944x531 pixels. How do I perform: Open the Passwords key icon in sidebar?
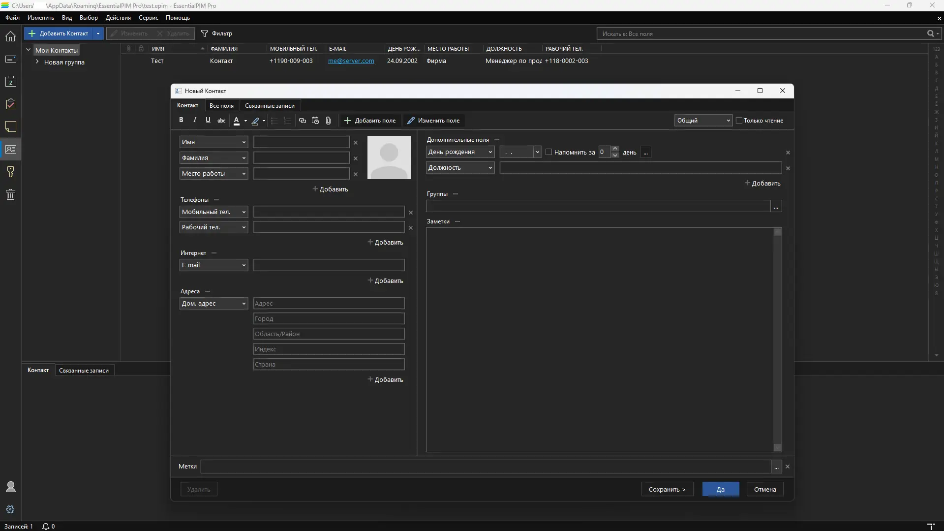point(10,172)
